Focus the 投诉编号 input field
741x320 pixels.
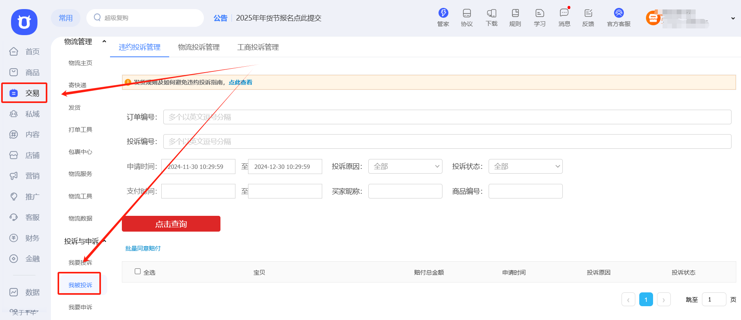click(x=447, y=141)
